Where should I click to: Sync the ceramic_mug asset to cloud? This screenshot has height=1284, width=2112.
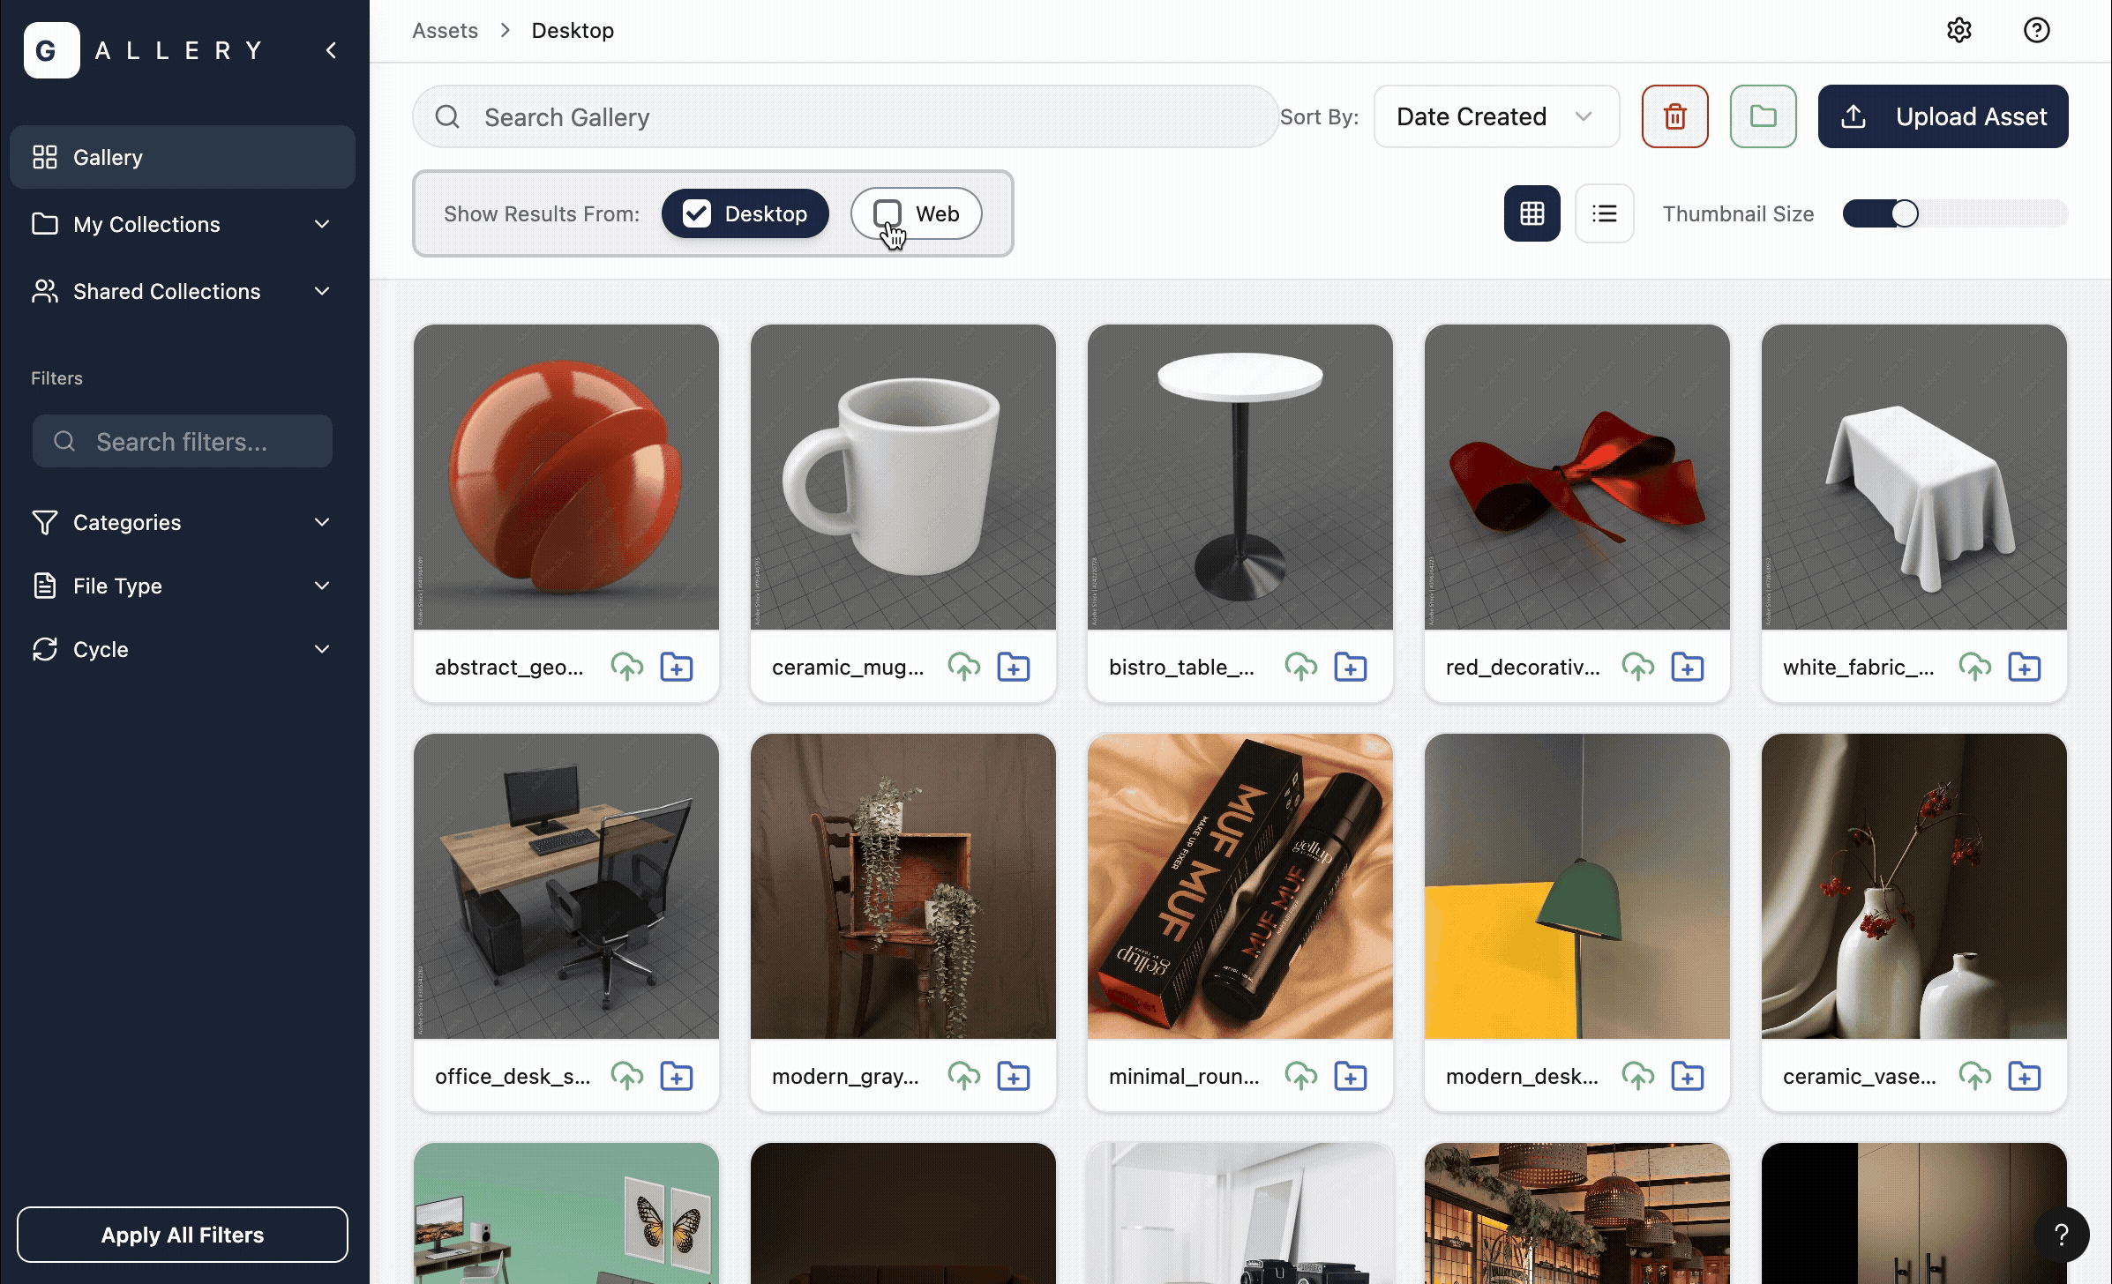point(964,666)
